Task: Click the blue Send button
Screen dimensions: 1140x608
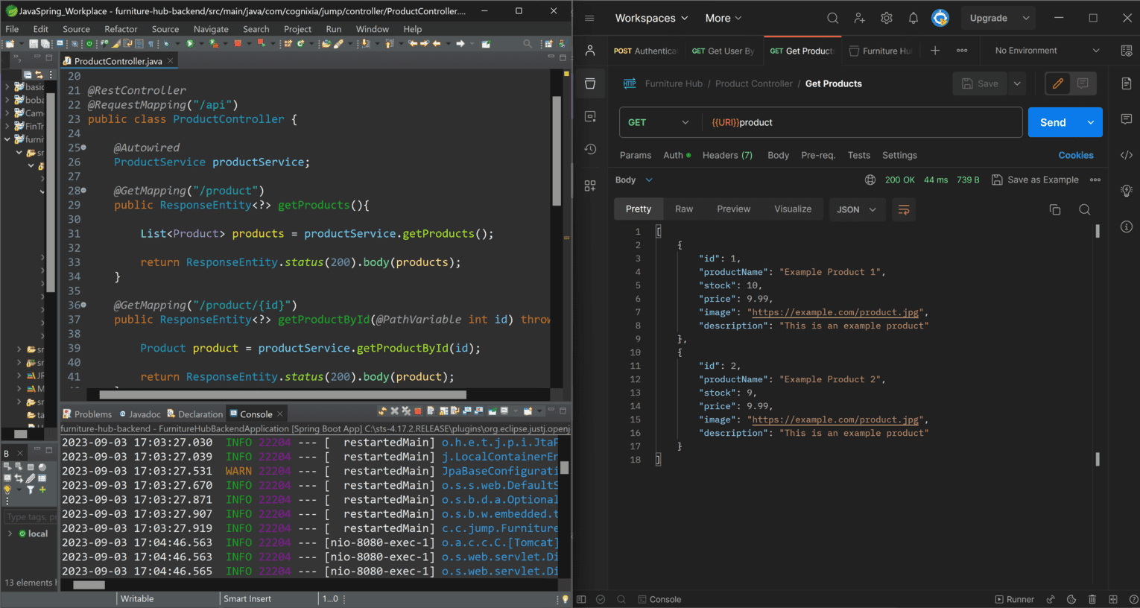Action: click(x=1054, y=122)
